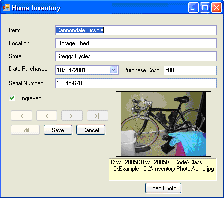
Task: Click the bicycle photo preview
Action: pyautogui.click(x=164, y=124)
